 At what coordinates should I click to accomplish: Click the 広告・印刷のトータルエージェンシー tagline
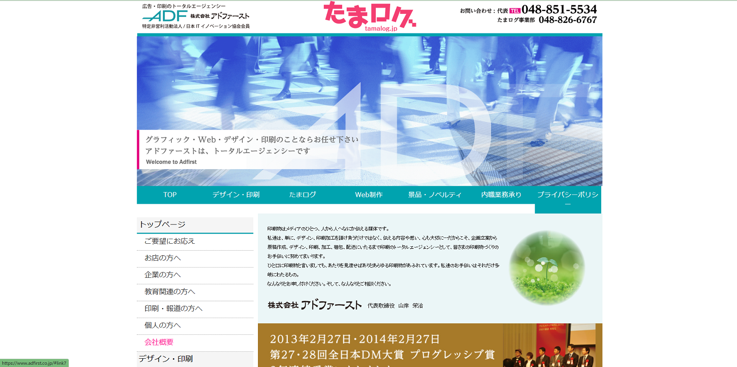pos(184,6)
